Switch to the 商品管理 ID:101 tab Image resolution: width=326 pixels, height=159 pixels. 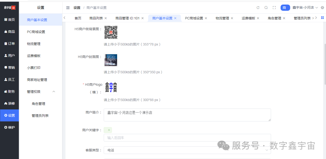click(127, 18)
